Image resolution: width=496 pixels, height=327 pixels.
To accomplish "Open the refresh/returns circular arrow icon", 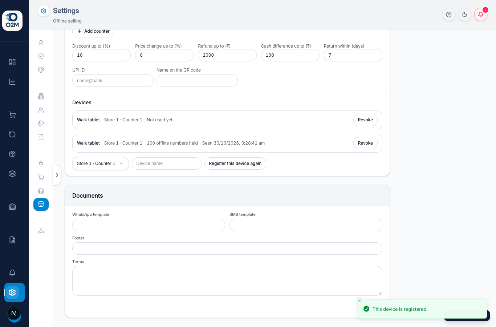I will tap(12, 134).
